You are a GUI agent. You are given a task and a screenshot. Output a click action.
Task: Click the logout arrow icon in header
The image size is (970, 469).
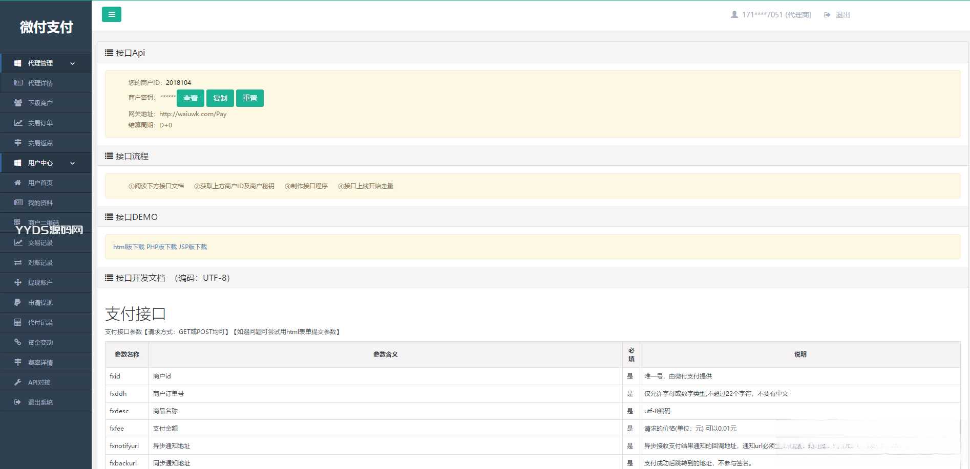click(827, 15)
